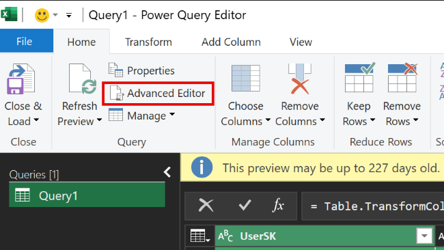Click the Keep Rows icon
Screen dimensions: 444x250
click(359, 77)
